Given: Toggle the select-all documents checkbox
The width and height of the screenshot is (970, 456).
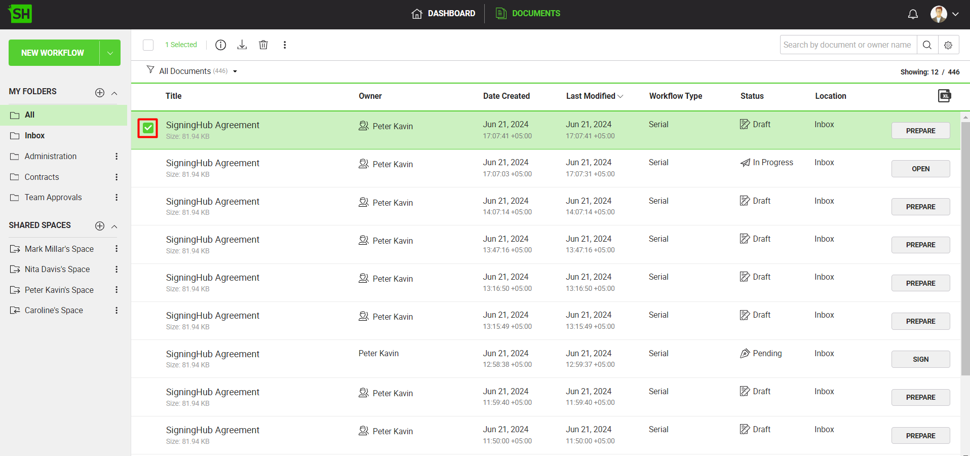Looking at the screenshot, I should [148, 45].
